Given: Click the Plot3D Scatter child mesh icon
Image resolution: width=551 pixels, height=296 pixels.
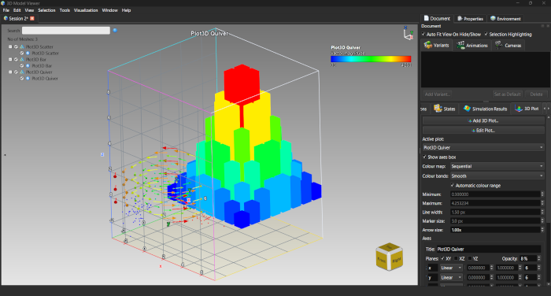Looking at the screenshot, I should (28, 53).
